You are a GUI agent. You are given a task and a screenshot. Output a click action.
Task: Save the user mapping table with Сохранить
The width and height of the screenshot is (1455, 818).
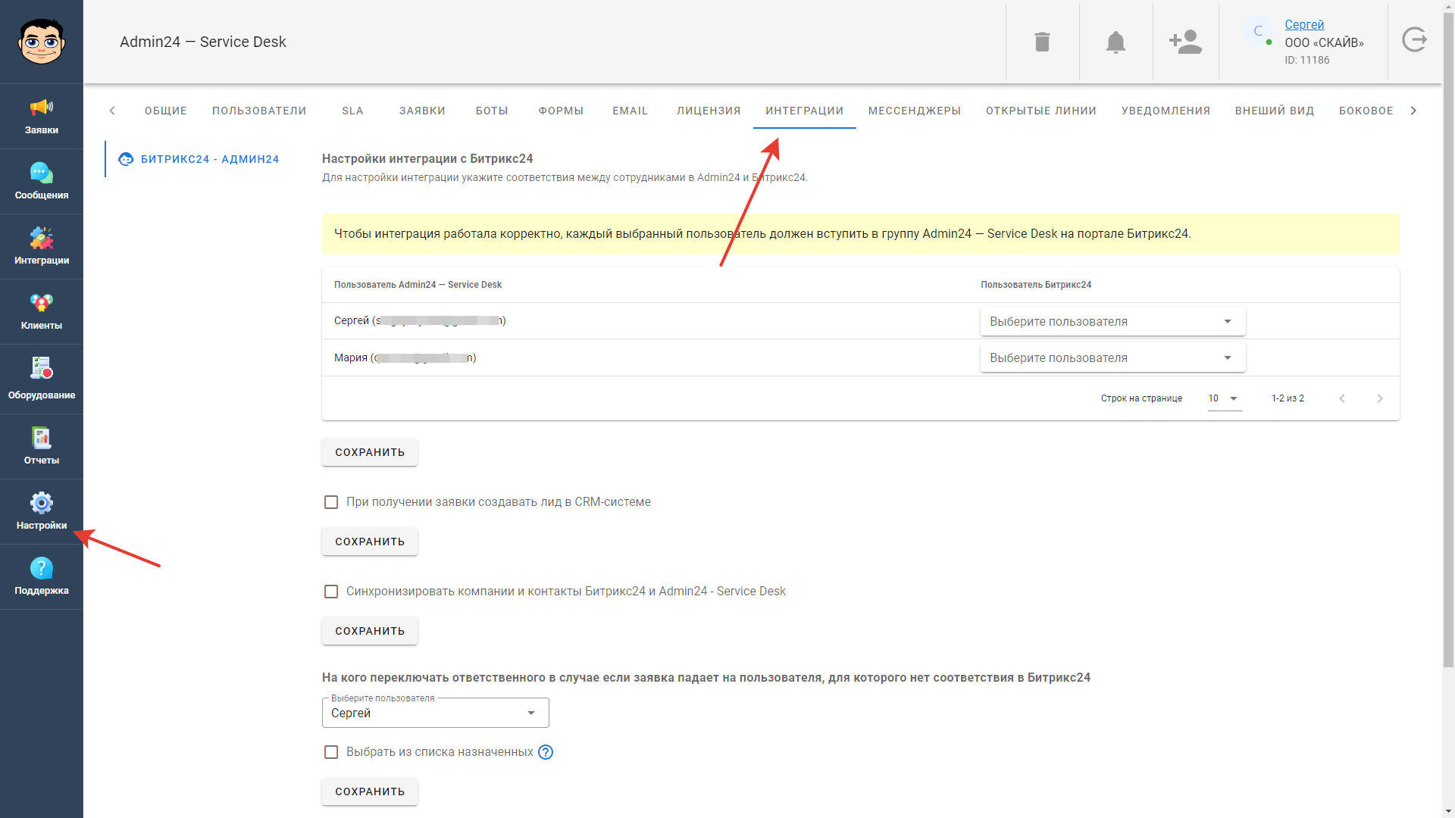(370, 452)
